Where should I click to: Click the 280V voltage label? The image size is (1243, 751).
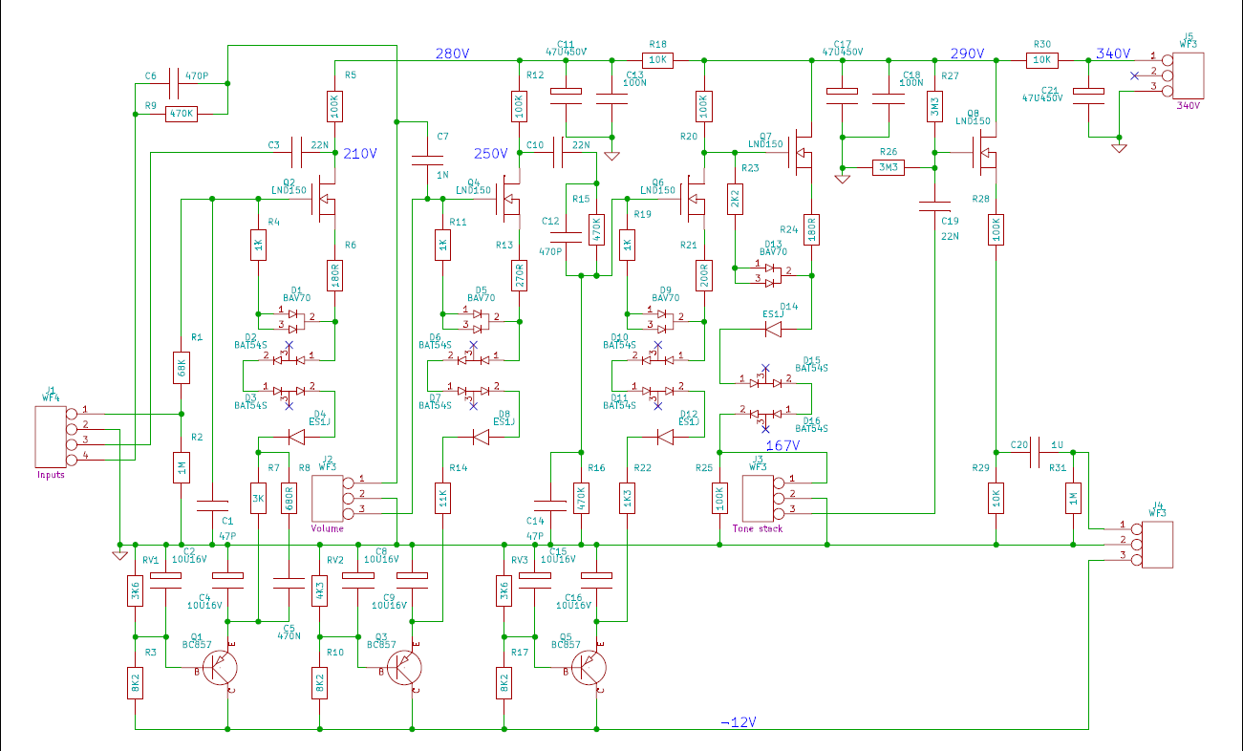pos(452,54)
